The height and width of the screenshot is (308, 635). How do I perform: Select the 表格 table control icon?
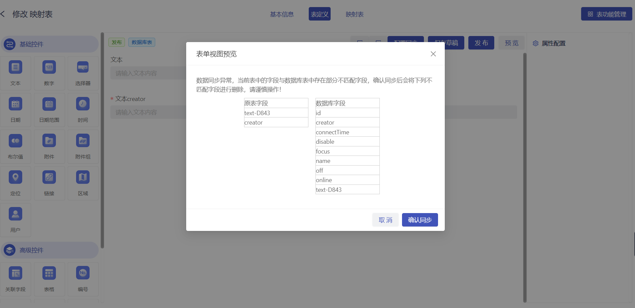coord(49,273)
